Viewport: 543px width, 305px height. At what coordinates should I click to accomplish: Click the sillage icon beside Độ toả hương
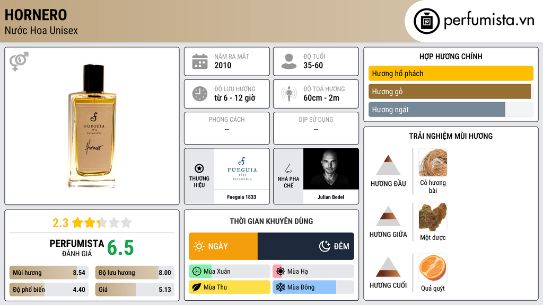click(289, 94)
